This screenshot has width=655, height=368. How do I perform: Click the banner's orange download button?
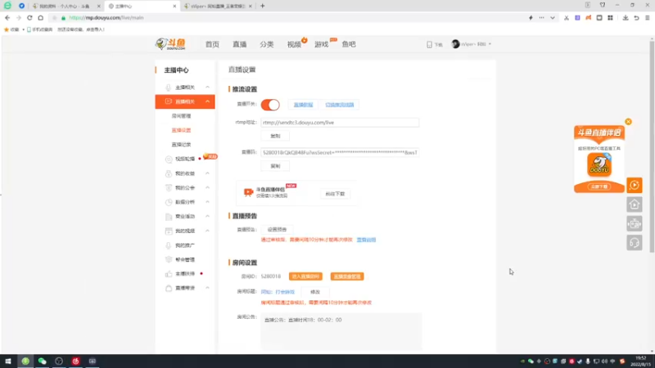click(599, 186)
